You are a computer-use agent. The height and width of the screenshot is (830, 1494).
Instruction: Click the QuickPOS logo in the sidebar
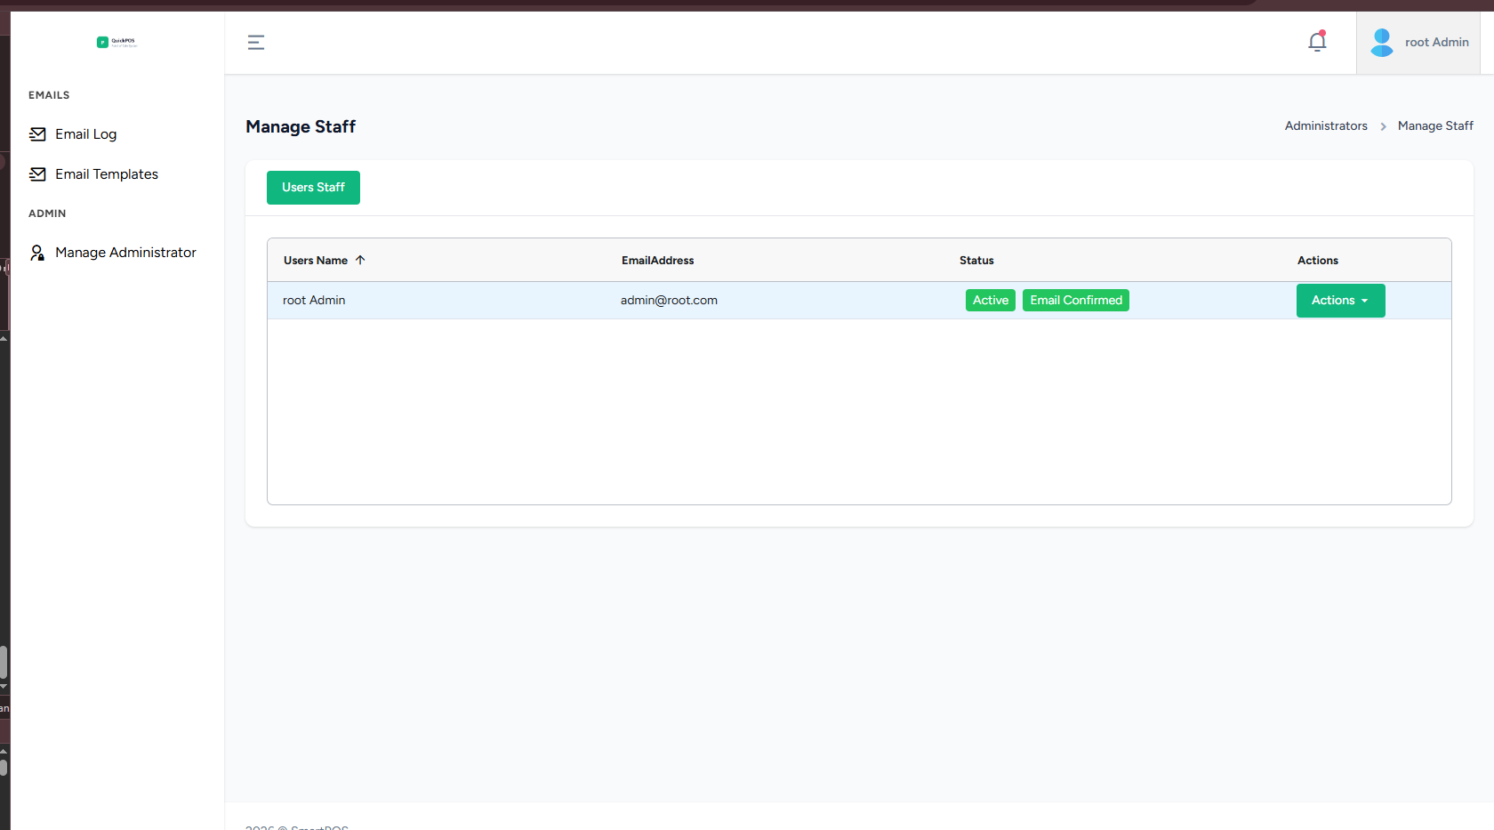pyautogui.click(x=116, y=42)
